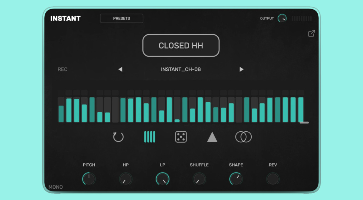Viewport: 363px width, 200px height.
Task: Open the PRESETS menu
Action: 122,18
